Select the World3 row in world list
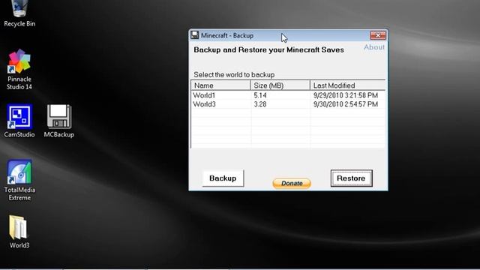This screenshot has width=480, height=270. pos(288,104)
